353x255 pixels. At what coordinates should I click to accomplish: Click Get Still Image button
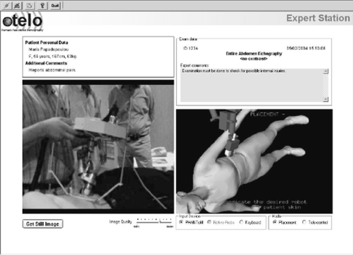coord(43,224)
